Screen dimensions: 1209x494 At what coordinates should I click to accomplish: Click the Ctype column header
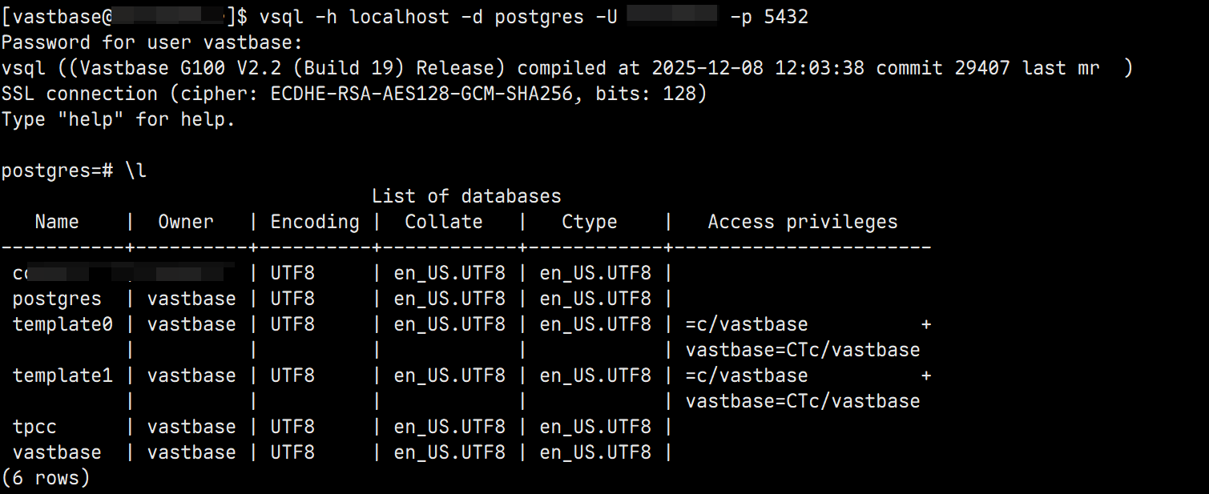[590, 222]
